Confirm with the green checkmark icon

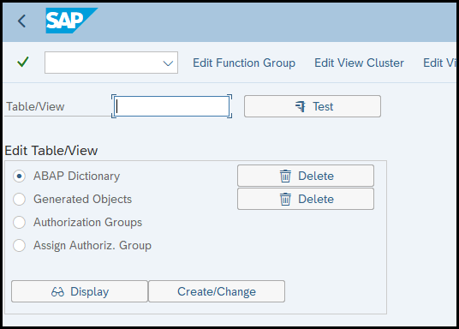pos(23,62)
